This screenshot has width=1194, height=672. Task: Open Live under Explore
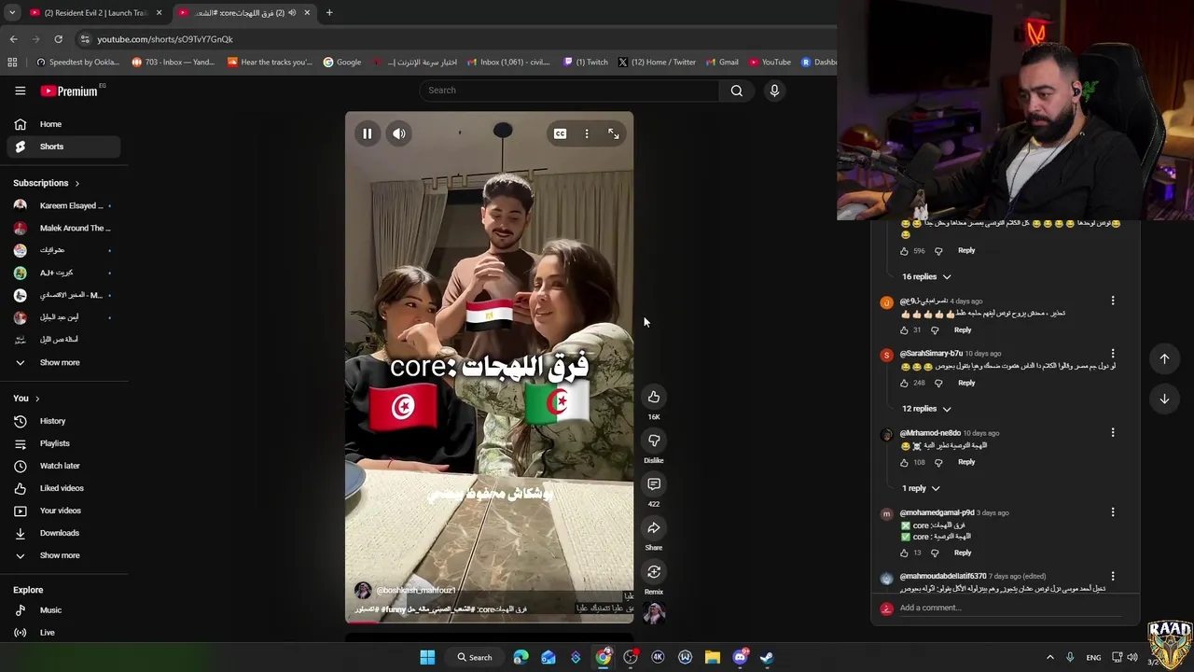[64, 633]
